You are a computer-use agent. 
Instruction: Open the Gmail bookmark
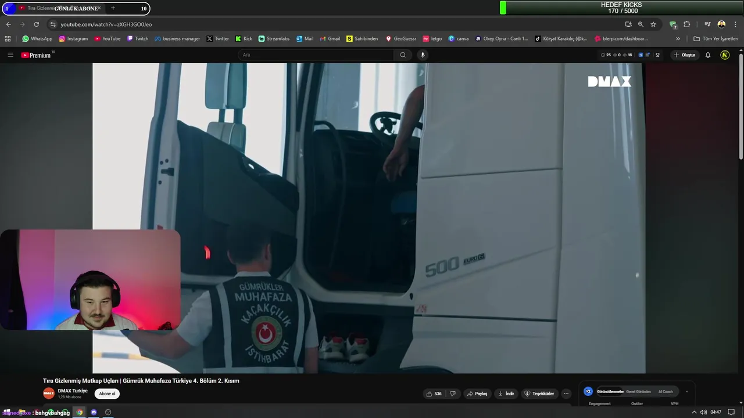330,39
